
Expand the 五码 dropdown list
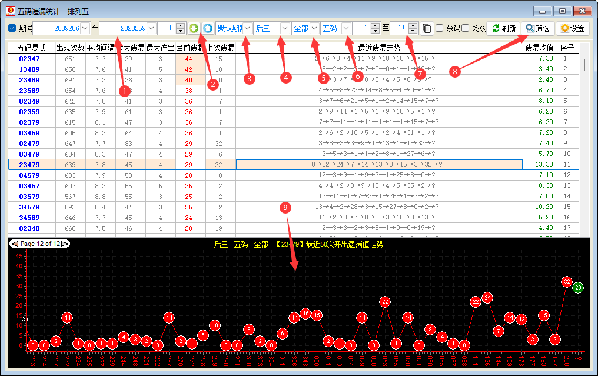point(346,28)
